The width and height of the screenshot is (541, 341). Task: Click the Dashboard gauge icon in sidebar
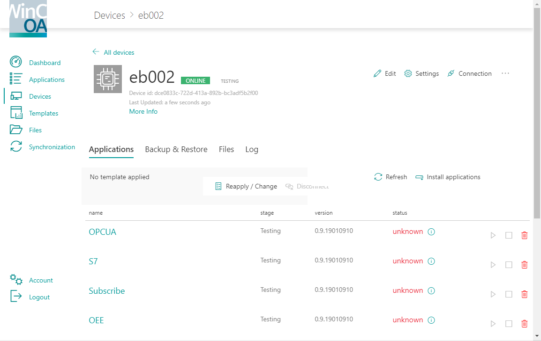click(16, 62)
